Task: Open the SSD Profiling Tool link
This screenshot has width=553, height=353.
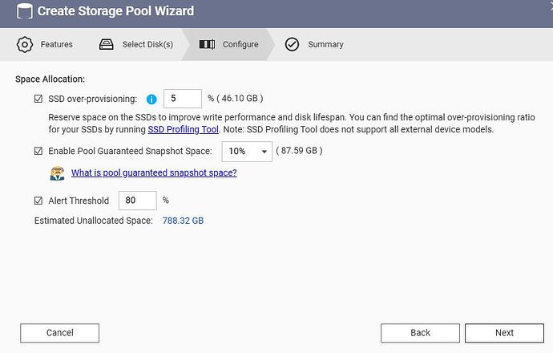Action: (183, 129)
